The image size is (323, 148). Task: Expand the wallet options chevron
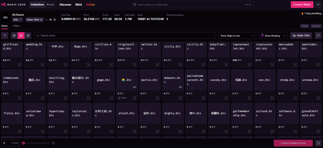point(318,5)
